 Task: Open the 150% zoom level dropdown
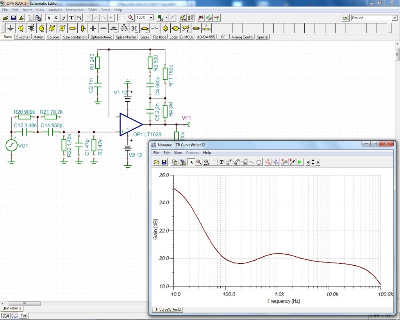point(152,18)
